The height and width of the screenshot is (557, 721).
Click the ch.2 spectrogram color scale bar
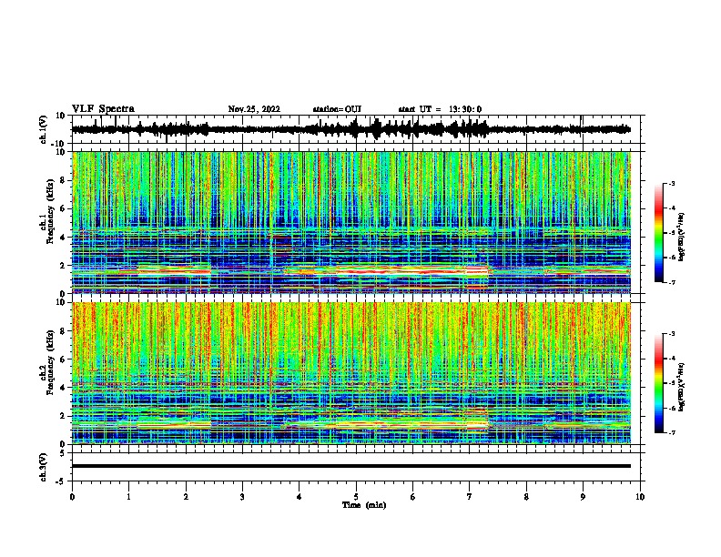[x=658, y=383]
